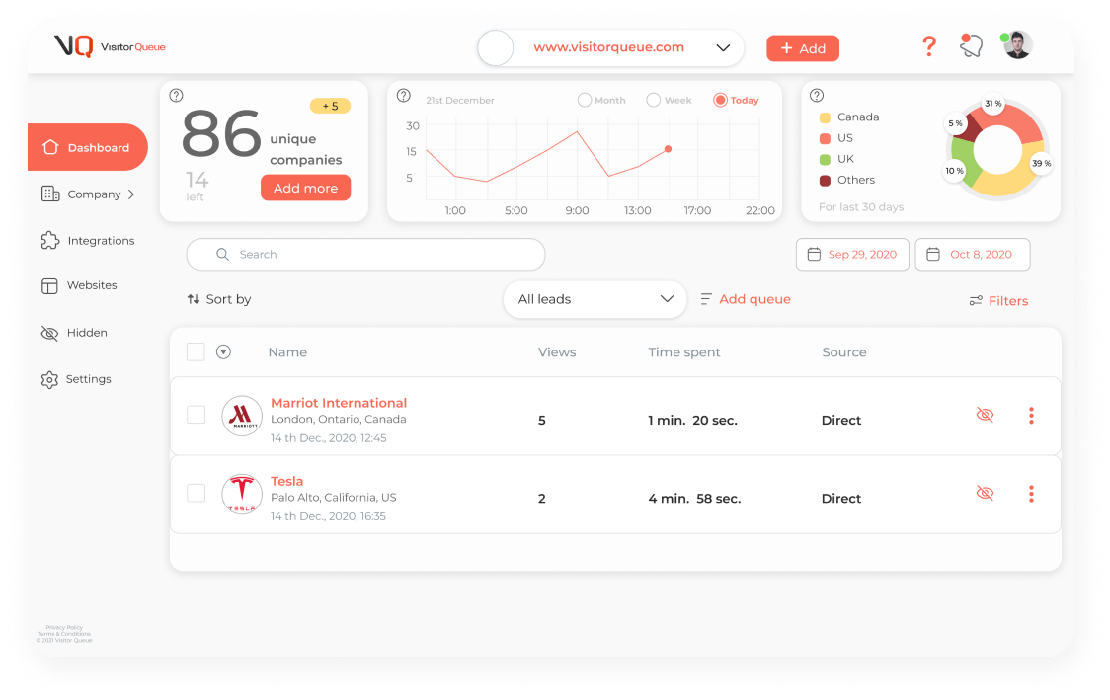Open the three-dot menu for Marriot International

click(x=1031, y=416)
